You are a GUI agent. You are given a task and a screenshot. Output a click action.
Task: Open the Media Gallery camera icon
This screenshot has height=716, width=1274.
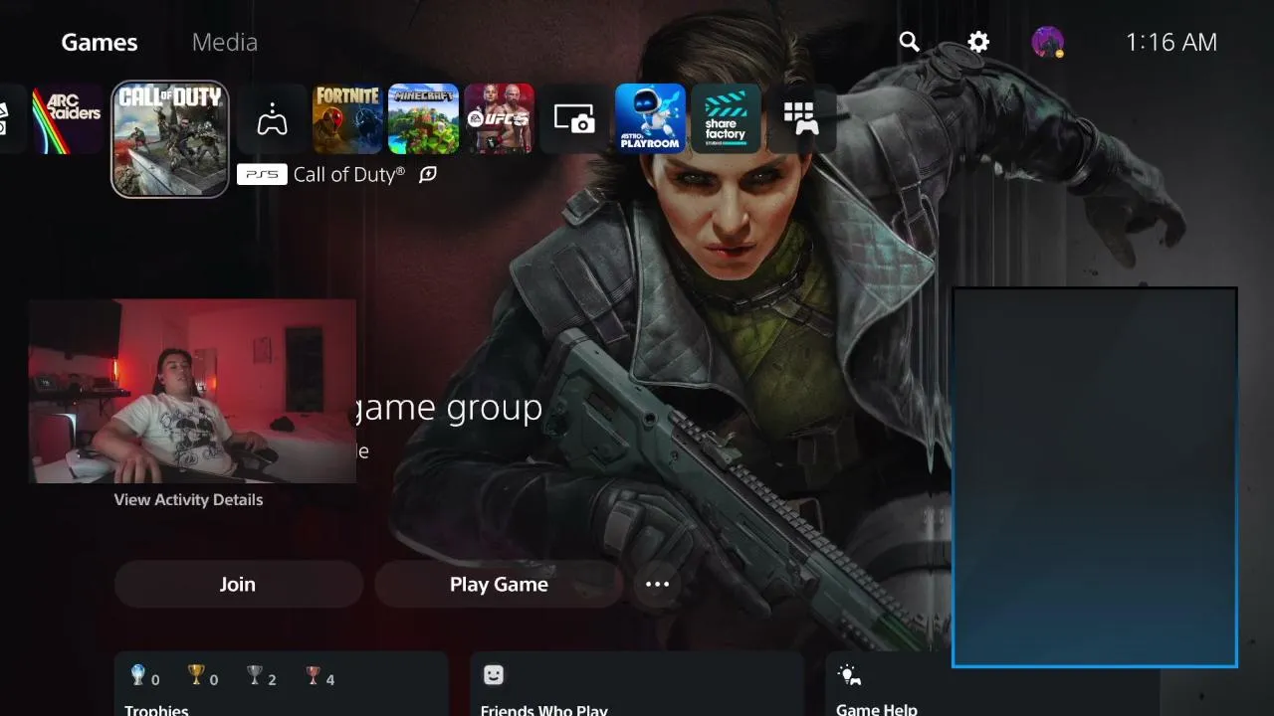(574, 119)
